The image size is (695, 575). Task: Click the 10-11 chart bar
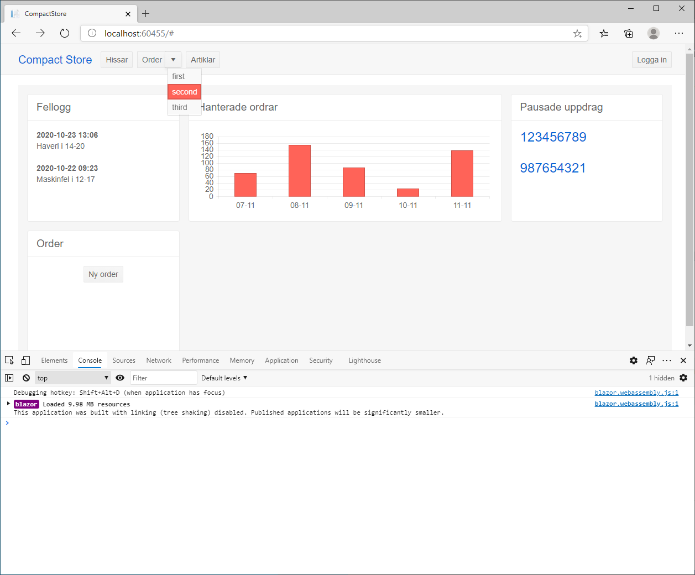[x=408, y=192]
